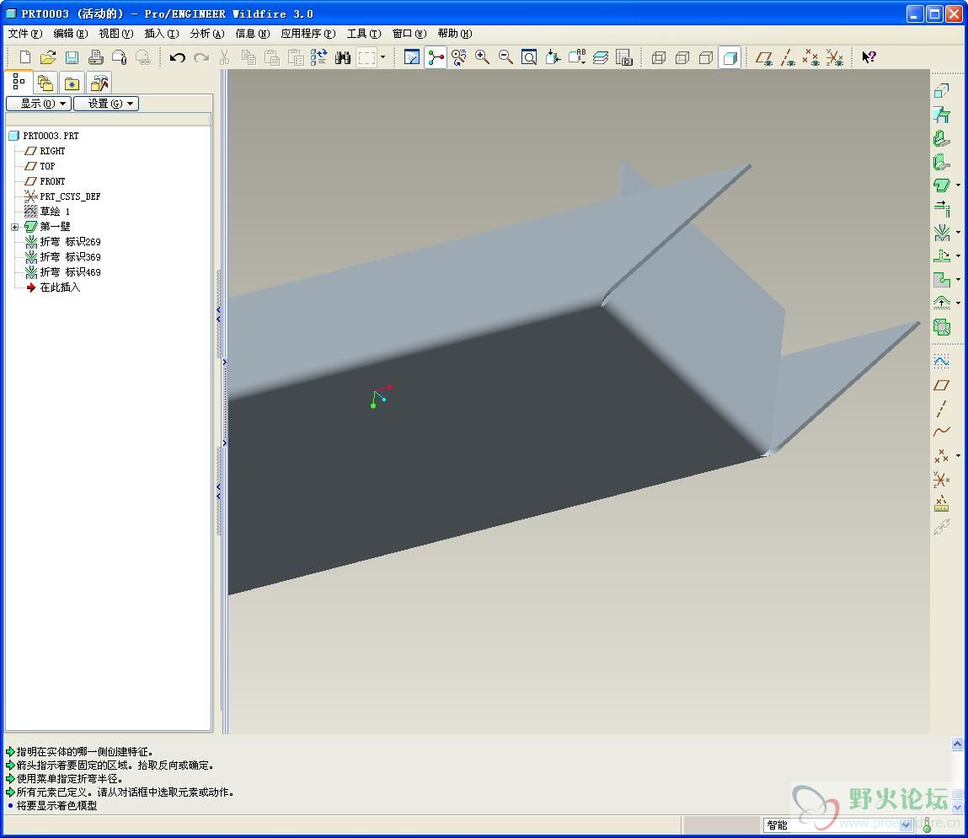Select 折弯 标识269 feature
968x838 pixels.
(x=71, y=242)
